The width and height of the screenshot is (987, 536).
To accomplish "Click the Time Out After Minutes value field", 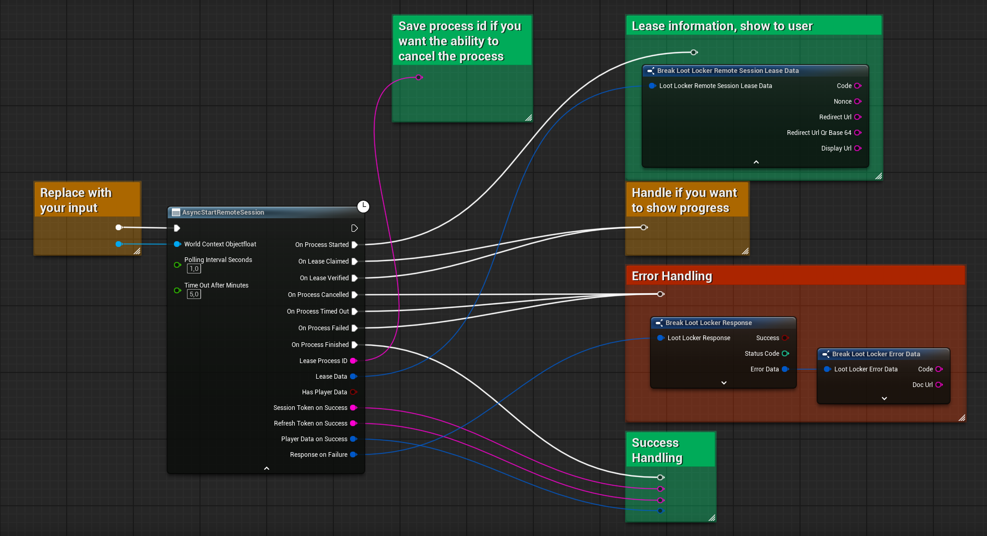I will click(x=194, y=294).
